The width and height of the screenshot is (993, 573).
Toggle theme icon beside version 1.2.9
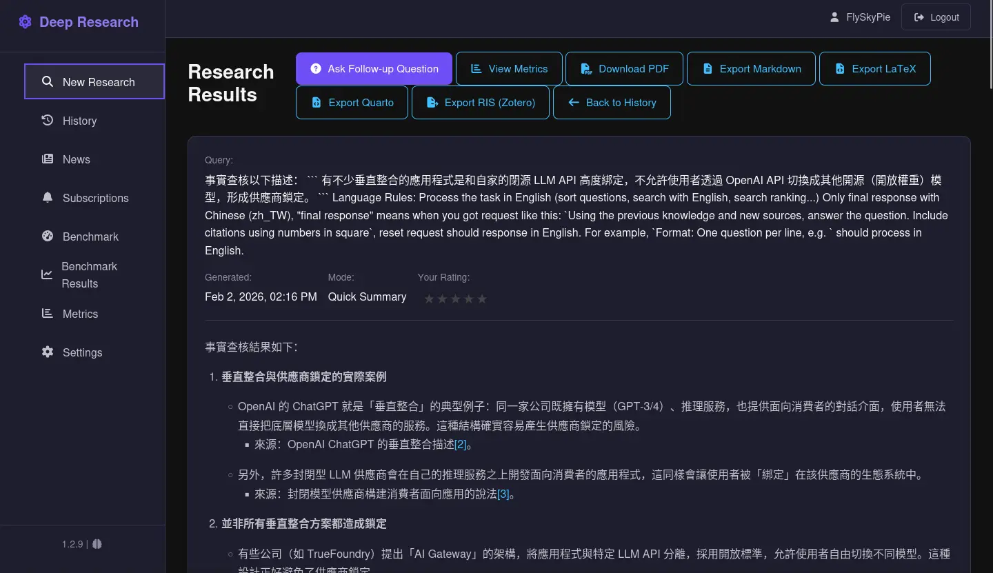tap(97, 544)
